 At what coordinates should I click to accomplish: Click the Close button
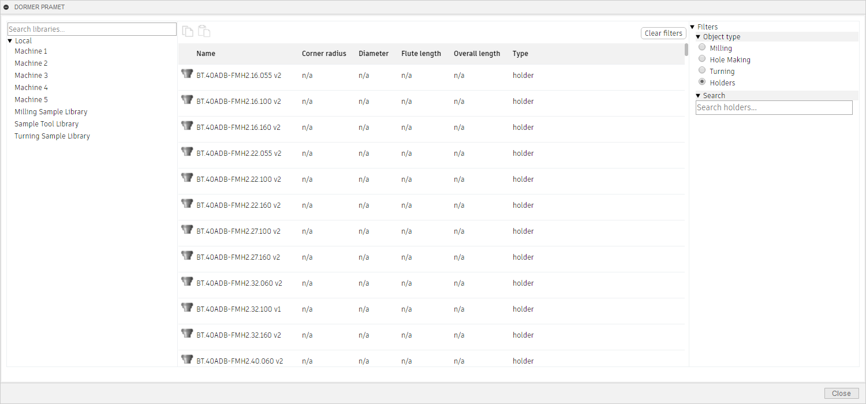(x=841, y=394)
